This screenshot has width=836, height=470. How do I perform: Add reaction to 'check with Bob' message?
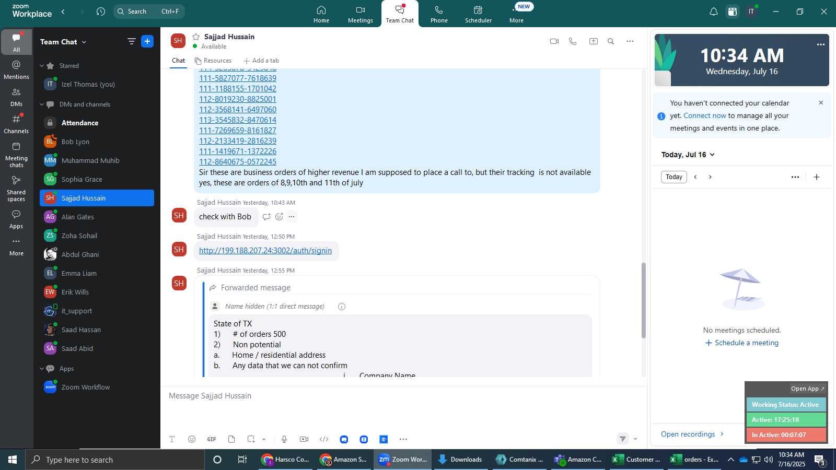click(x=279, y=217)
